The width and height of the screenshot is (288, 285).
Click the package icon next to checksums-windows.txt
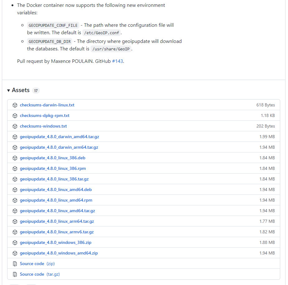coord(15,126)
